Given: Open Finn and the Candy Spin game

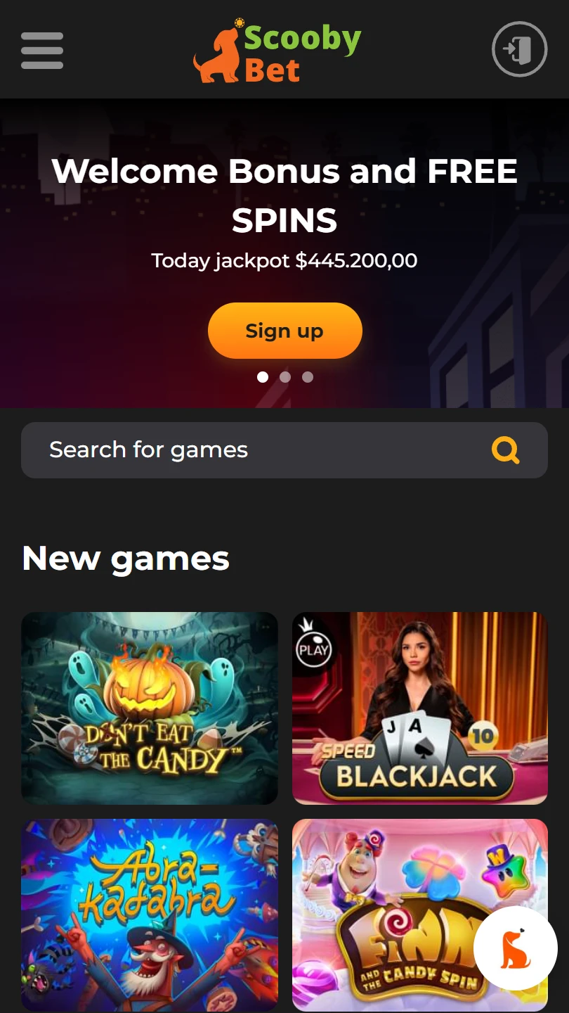Looking at the screenshot, I should click(420, 915).
